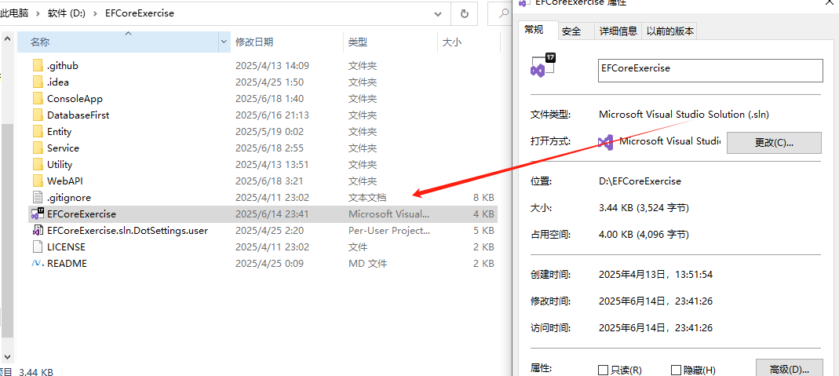Switch to the 详细信息 tab

618,31
